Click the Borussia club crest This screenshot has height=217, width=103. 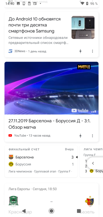tap(11, 164)
